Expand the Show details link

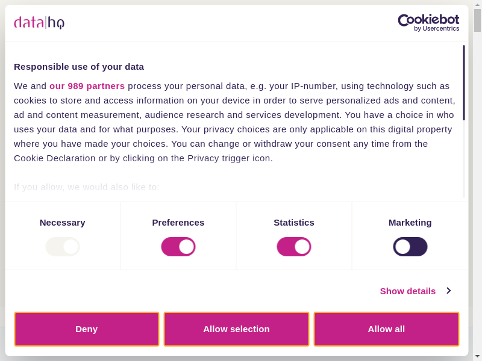click(408, 291)
